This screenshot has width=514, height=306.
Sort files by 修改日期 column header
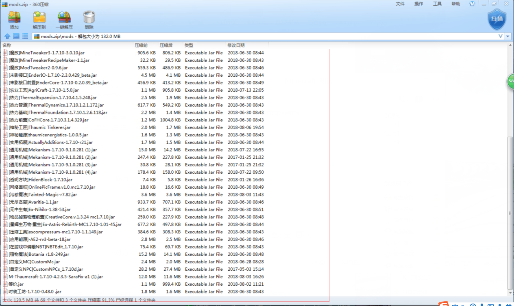(236, 45)
